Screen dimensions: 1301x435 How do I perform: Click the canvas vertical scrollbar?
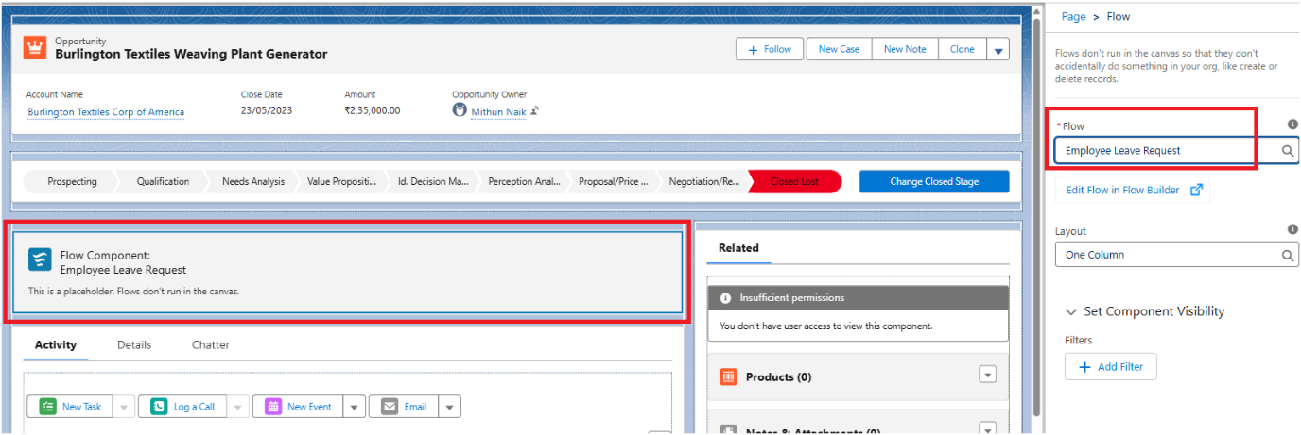[x=1037, y=217]
